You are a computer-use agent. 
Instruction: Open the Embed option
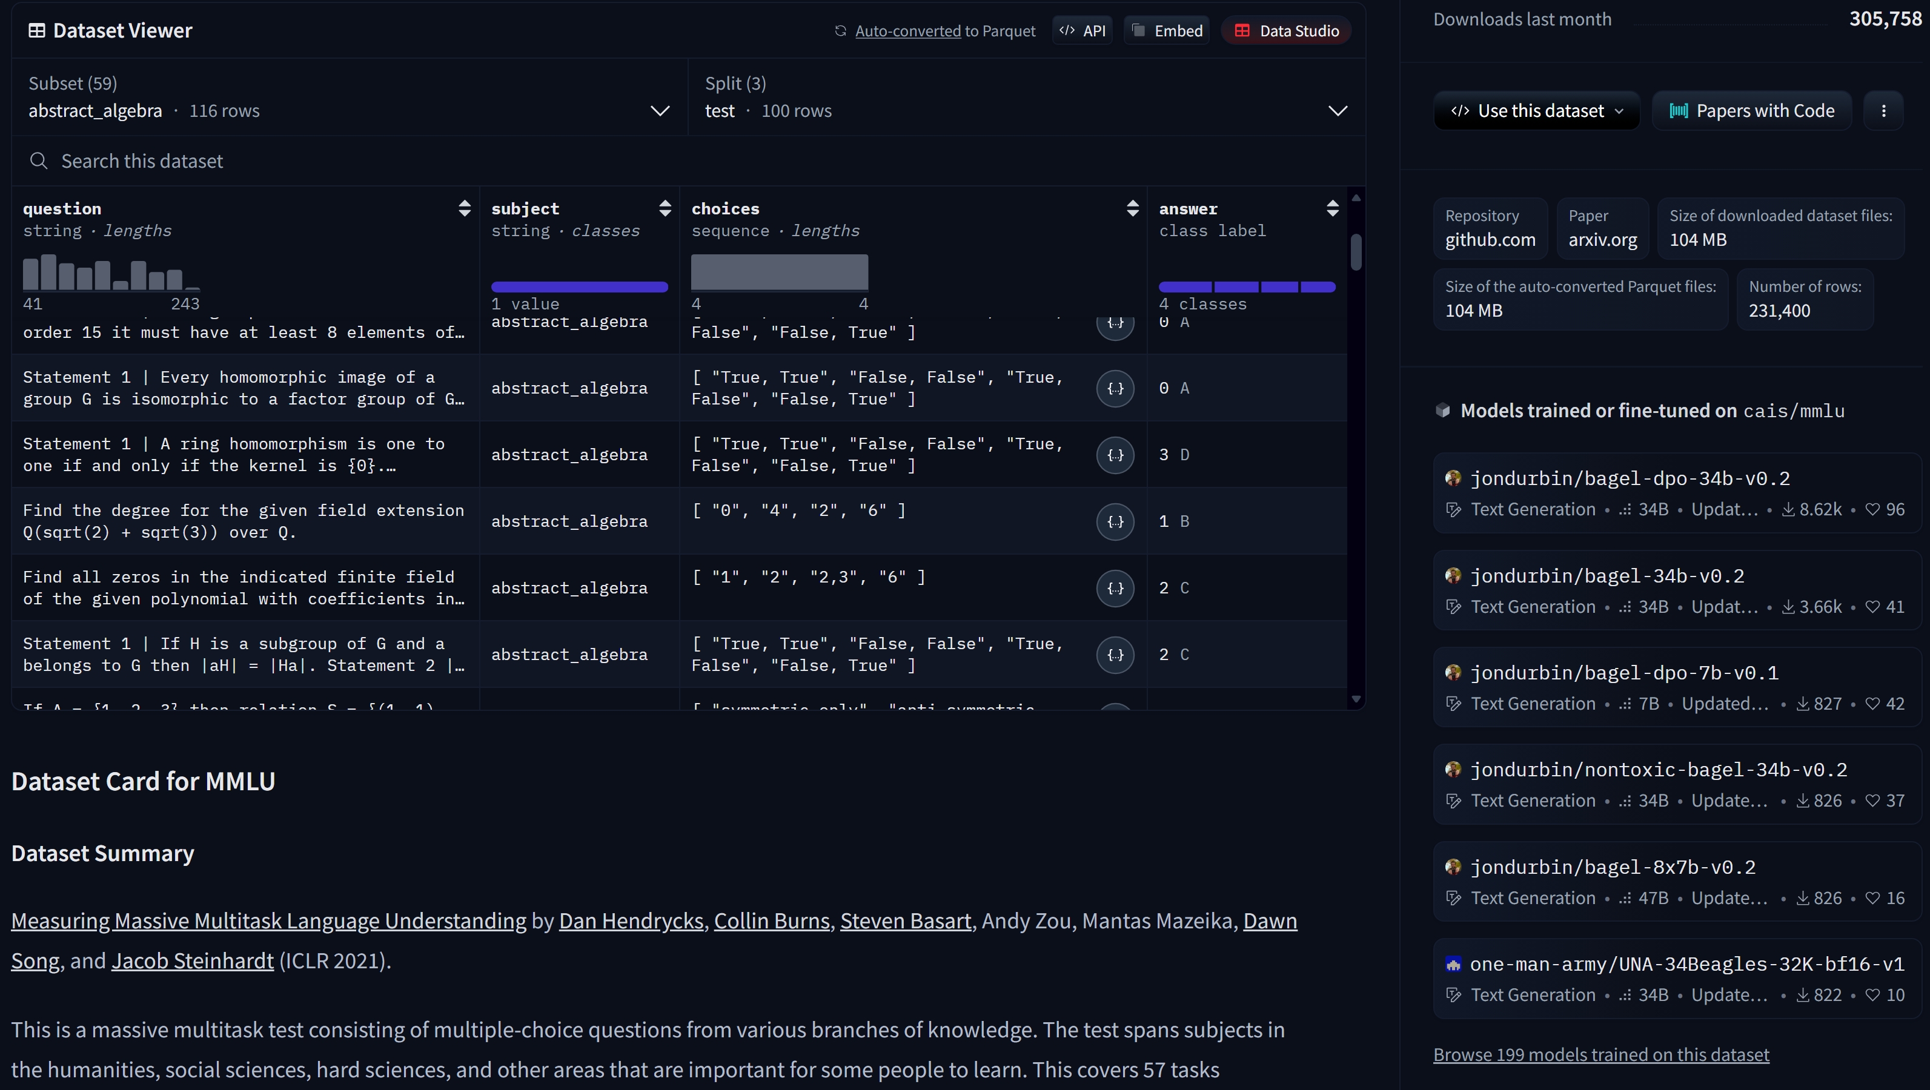[1167, 31]
